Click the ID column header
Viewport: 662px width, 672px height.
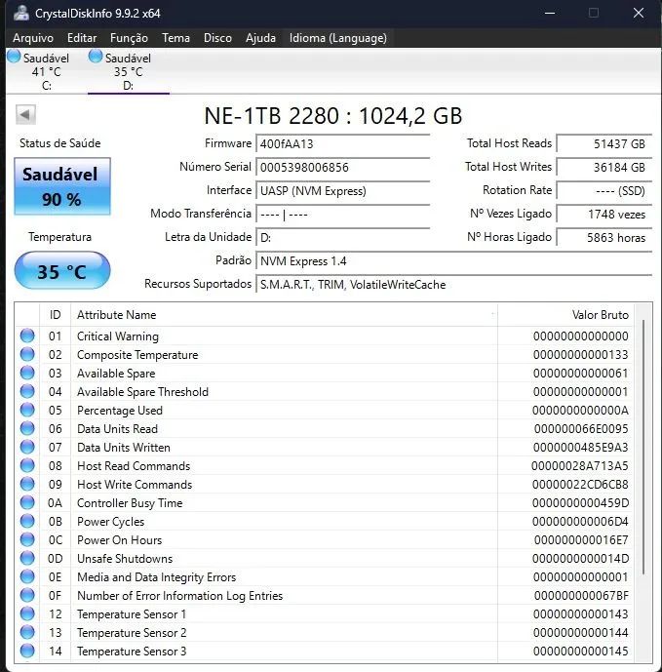point(55,315)
